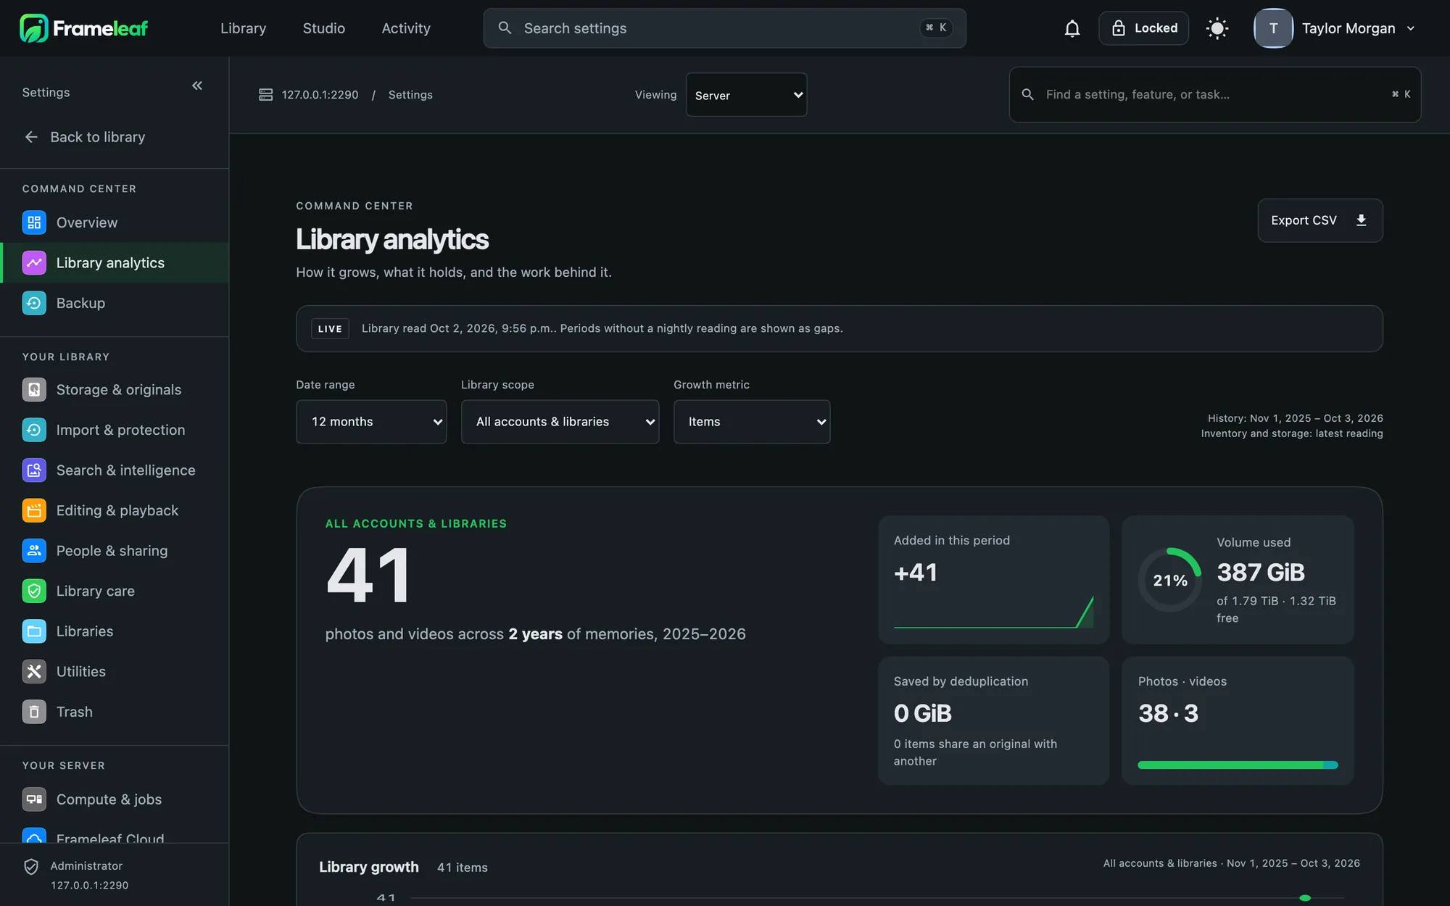Click the 127.0.0.1:2290 breadcrumb
1450x906 pixels.
(320, 95)
